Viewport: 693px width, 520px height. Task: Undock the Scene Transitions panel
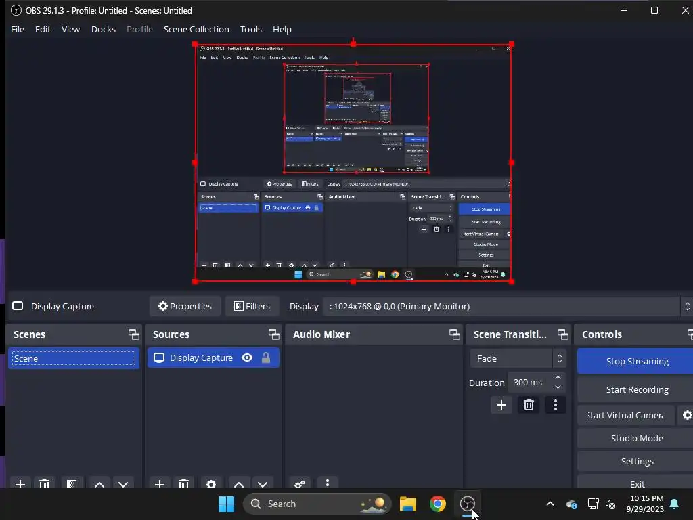562,334
